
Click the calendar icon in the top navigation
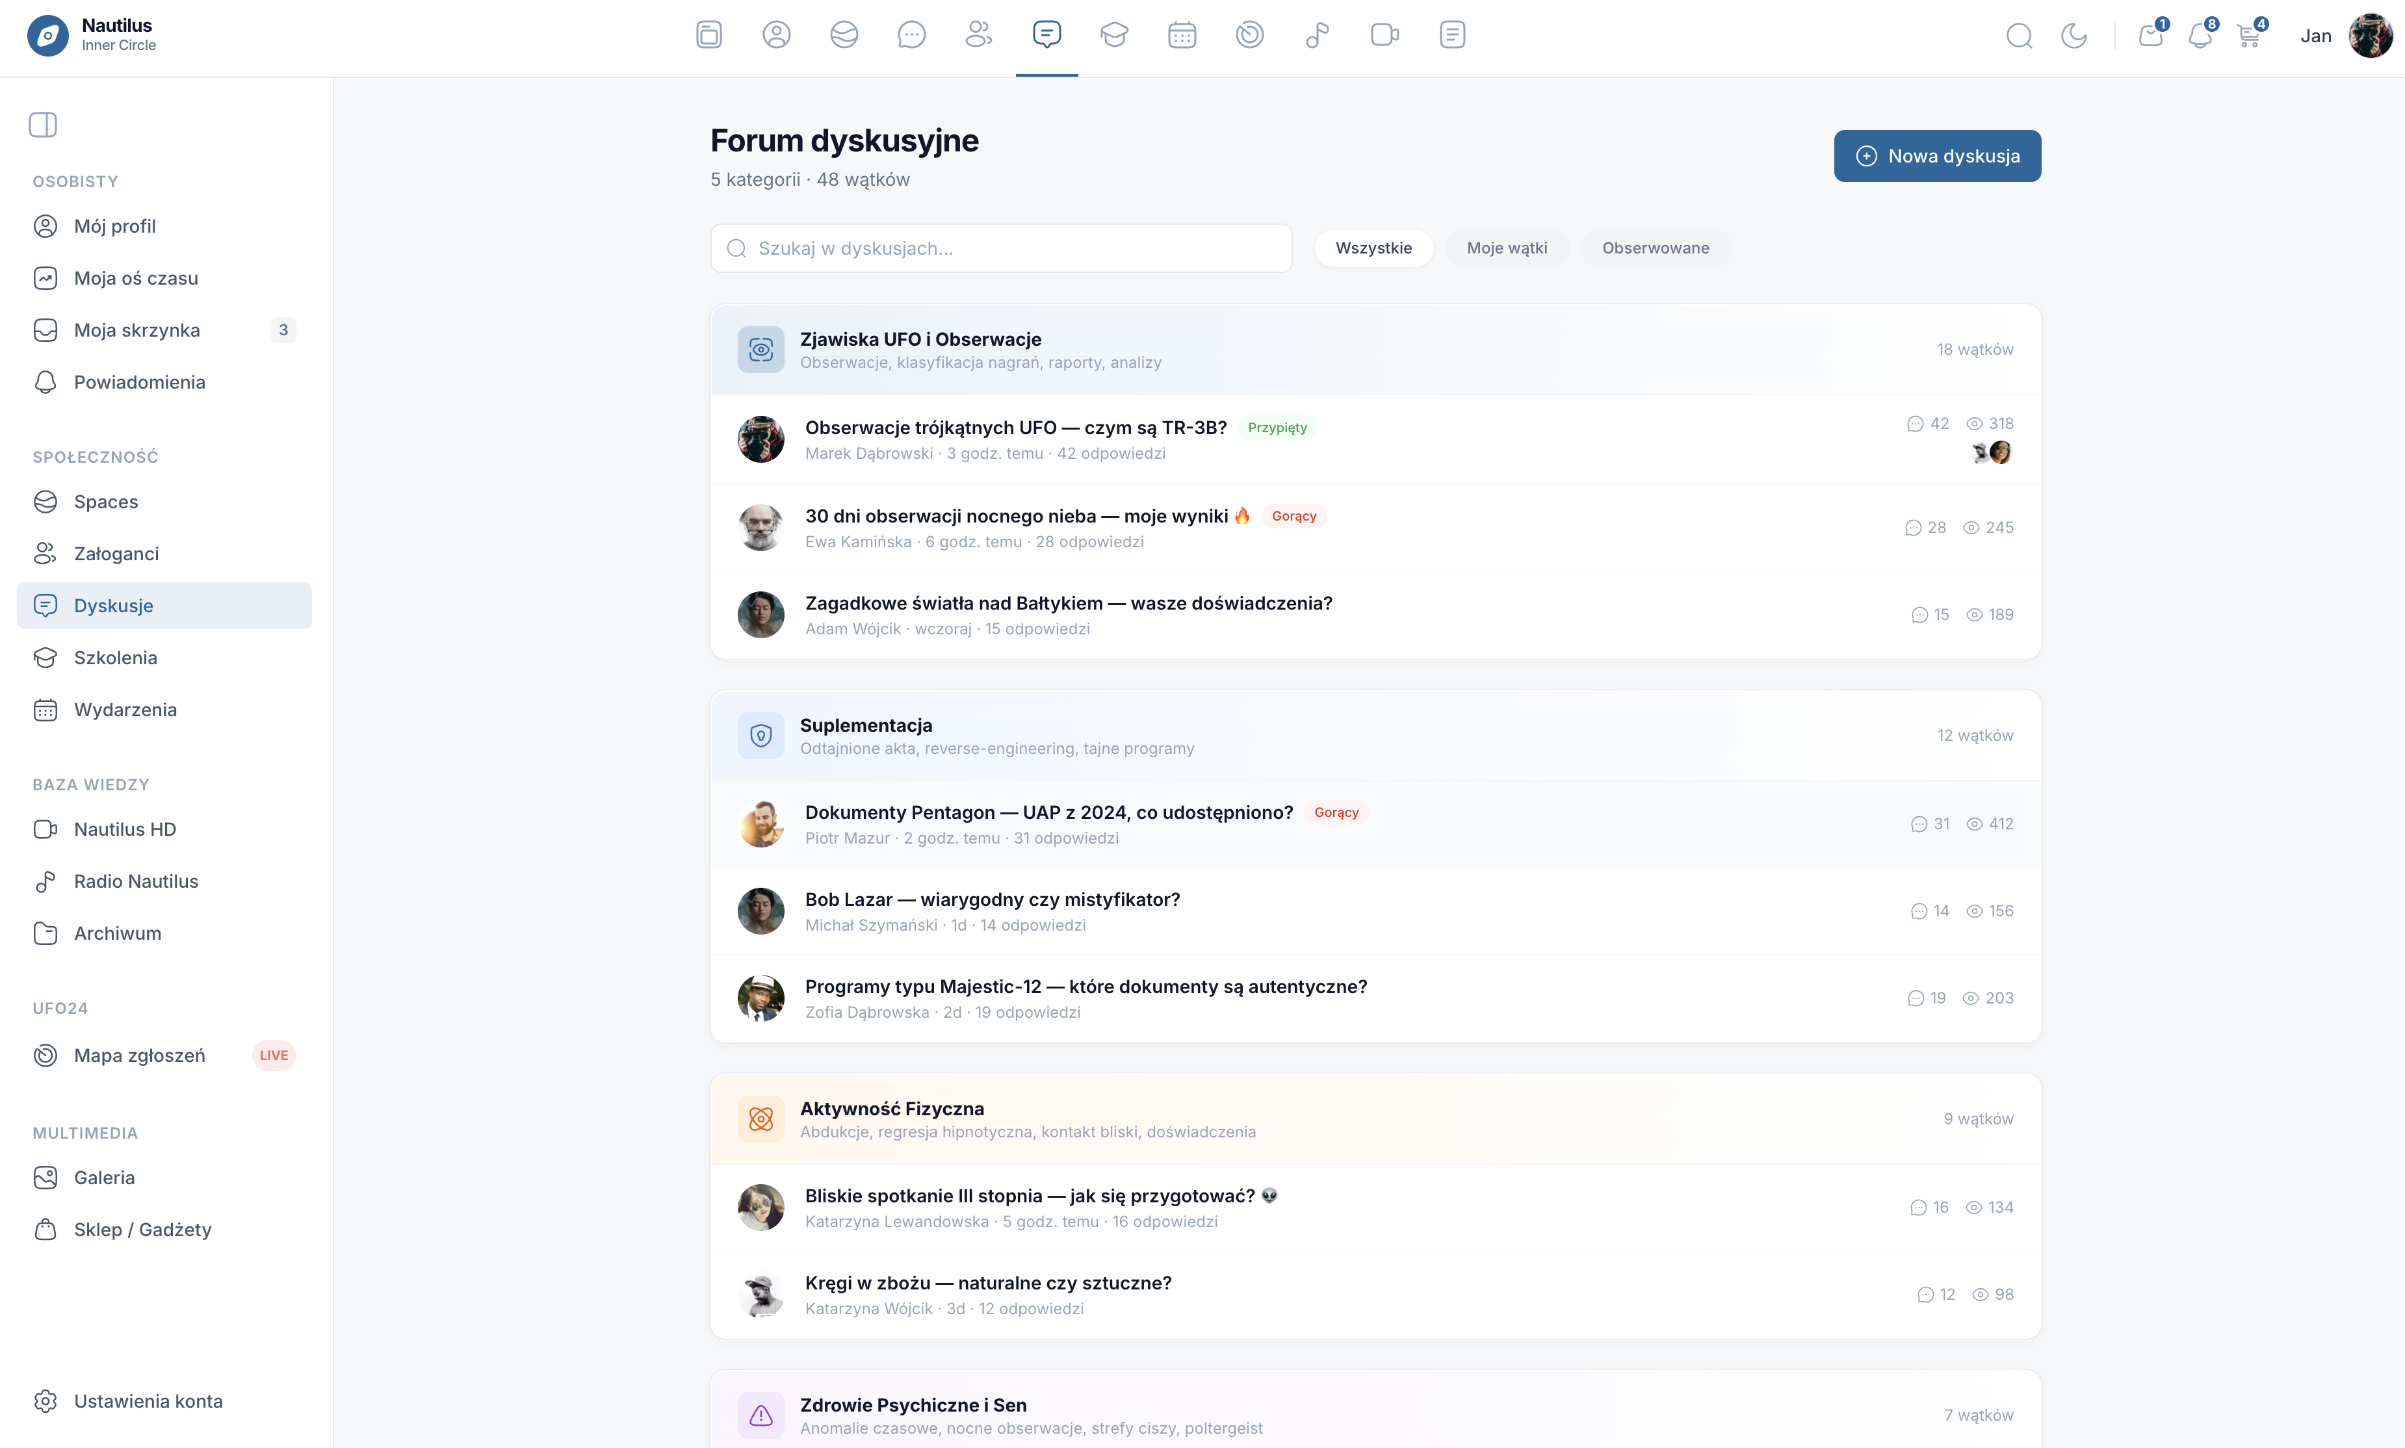(x=1182, y=35)
